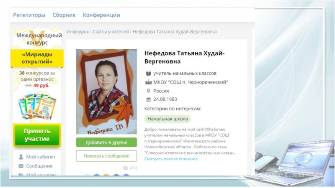Click the eye views icon near 474
This screenshot has height=188, width=335.
pos(125,168)
